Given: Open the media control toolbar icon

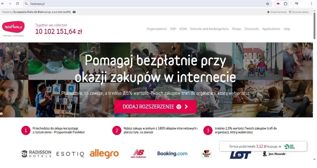Looking at the screenshot, I should (x=296, y=4).
